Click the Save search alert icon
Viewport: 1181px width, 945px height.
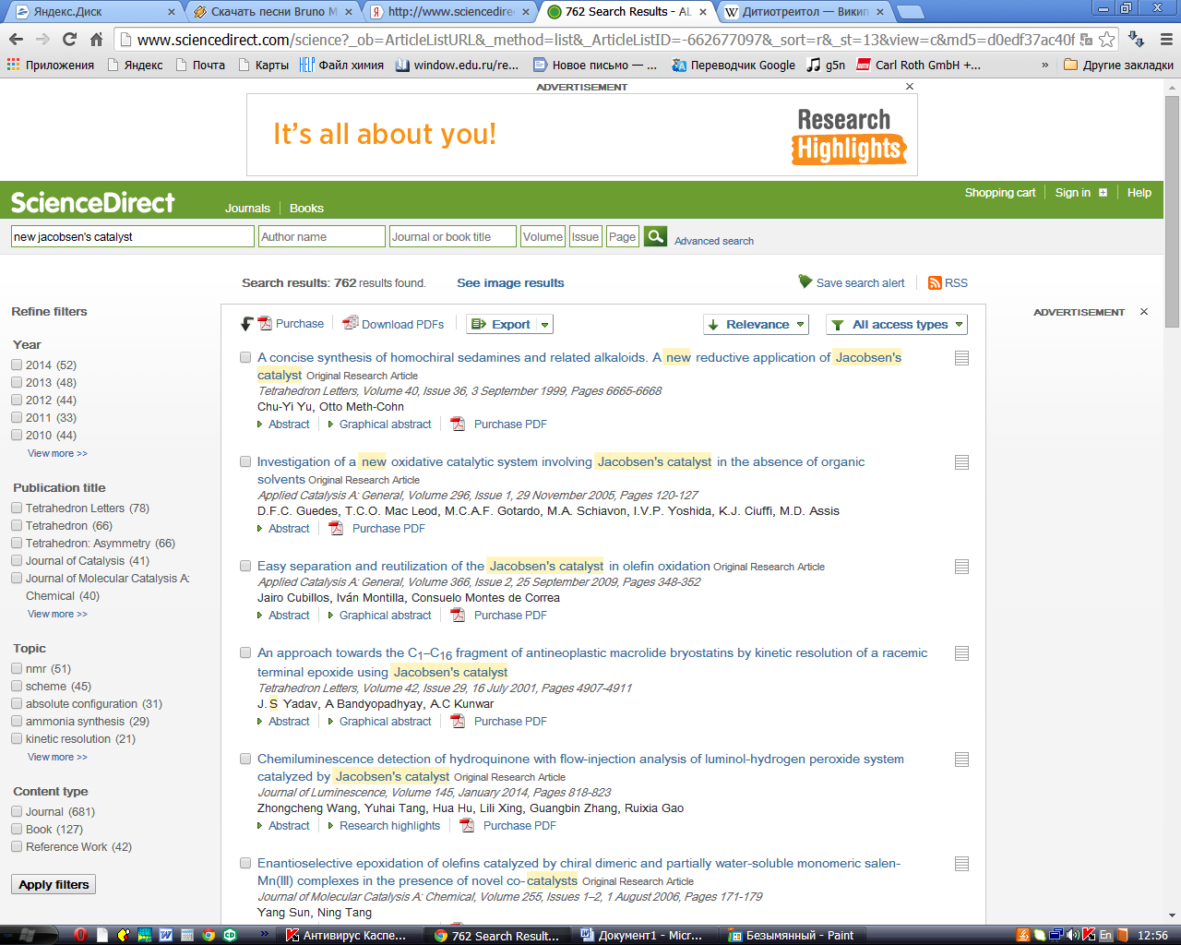[805, 281]
